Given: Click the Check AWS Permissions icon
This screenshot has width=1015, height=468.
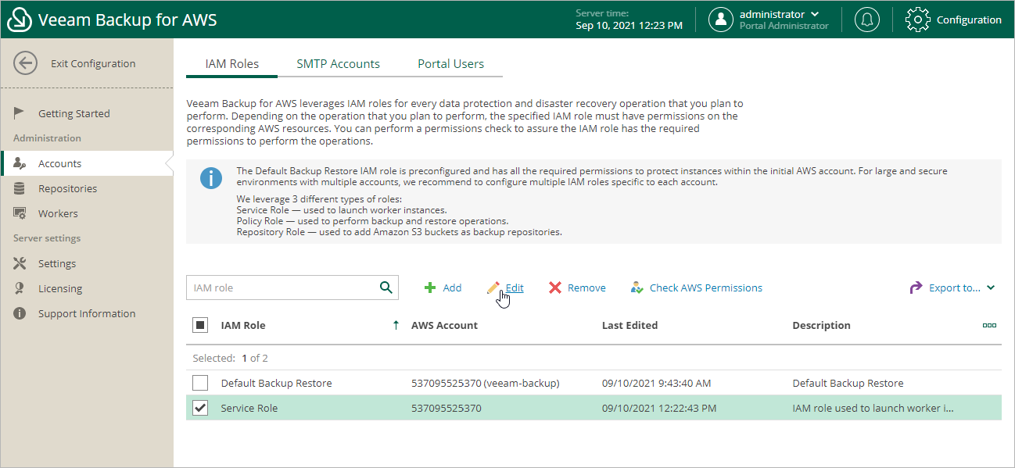Looking at the screenshot, I should [637, 288].
